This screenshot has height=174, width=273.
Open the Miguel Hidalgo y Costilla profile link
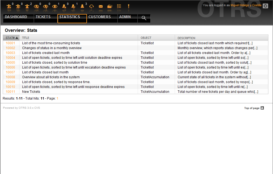point(246,5)
